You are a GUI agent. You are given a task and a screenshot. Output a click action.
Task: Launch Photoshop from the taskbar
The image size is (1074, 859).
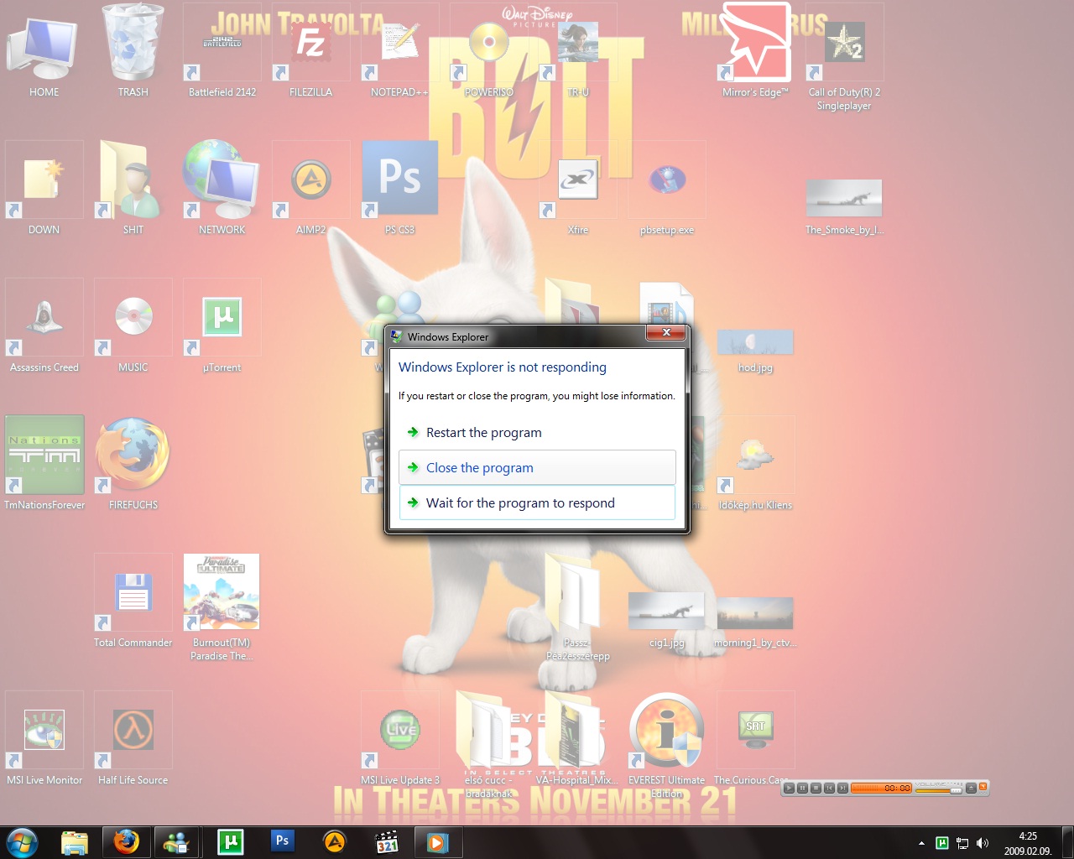pos(282,841)
